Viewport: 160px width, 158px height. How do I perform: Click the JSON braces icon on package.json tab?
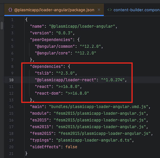pyautogui.click(x=10, y=10)
